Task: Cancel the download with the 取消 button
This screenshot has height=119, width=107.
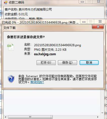Action: coord(89,63)
